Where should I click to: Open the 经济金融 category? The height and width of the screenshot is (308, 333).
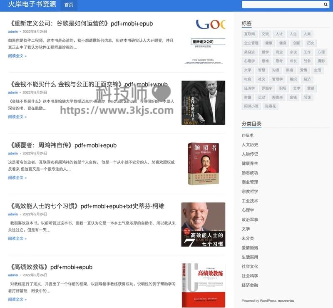250,285
